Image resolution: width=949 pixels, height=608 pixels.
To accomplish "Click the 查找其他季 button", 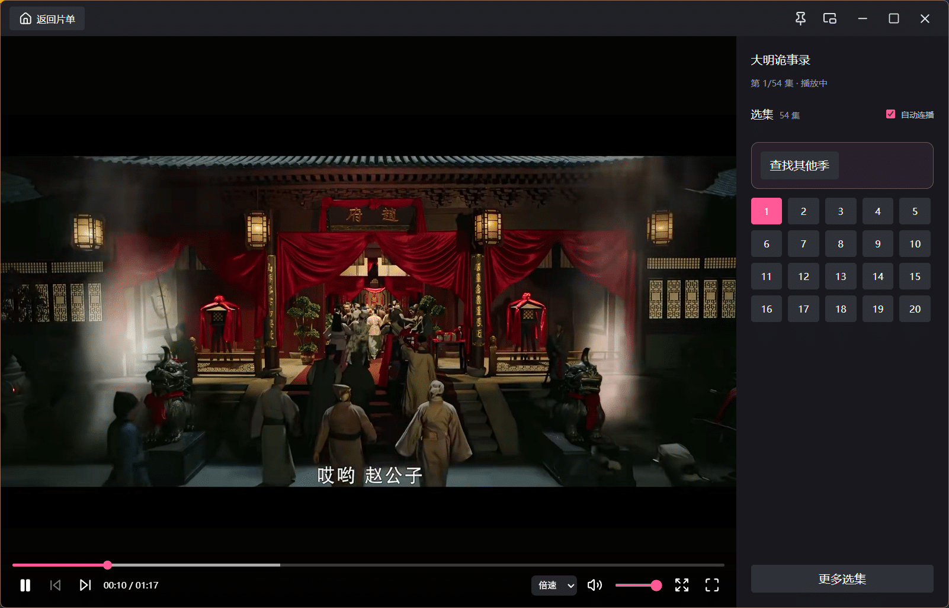I will coord(799,165).
